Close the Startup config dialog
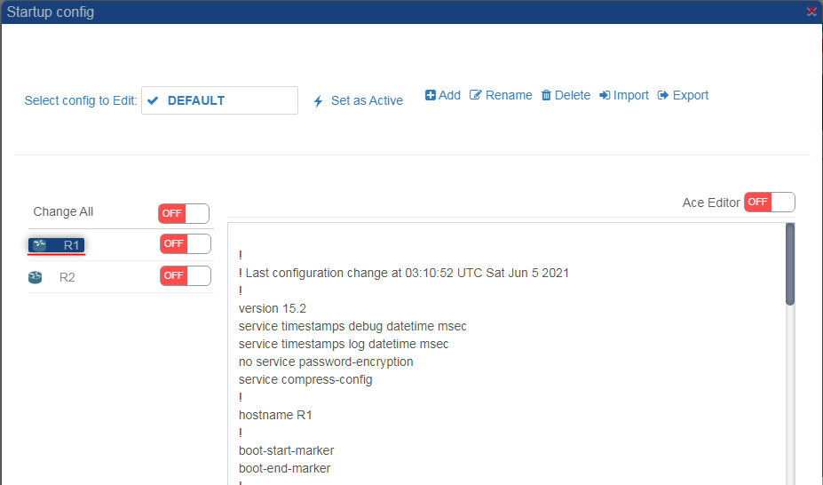823x485 pixels. point(811,12)
